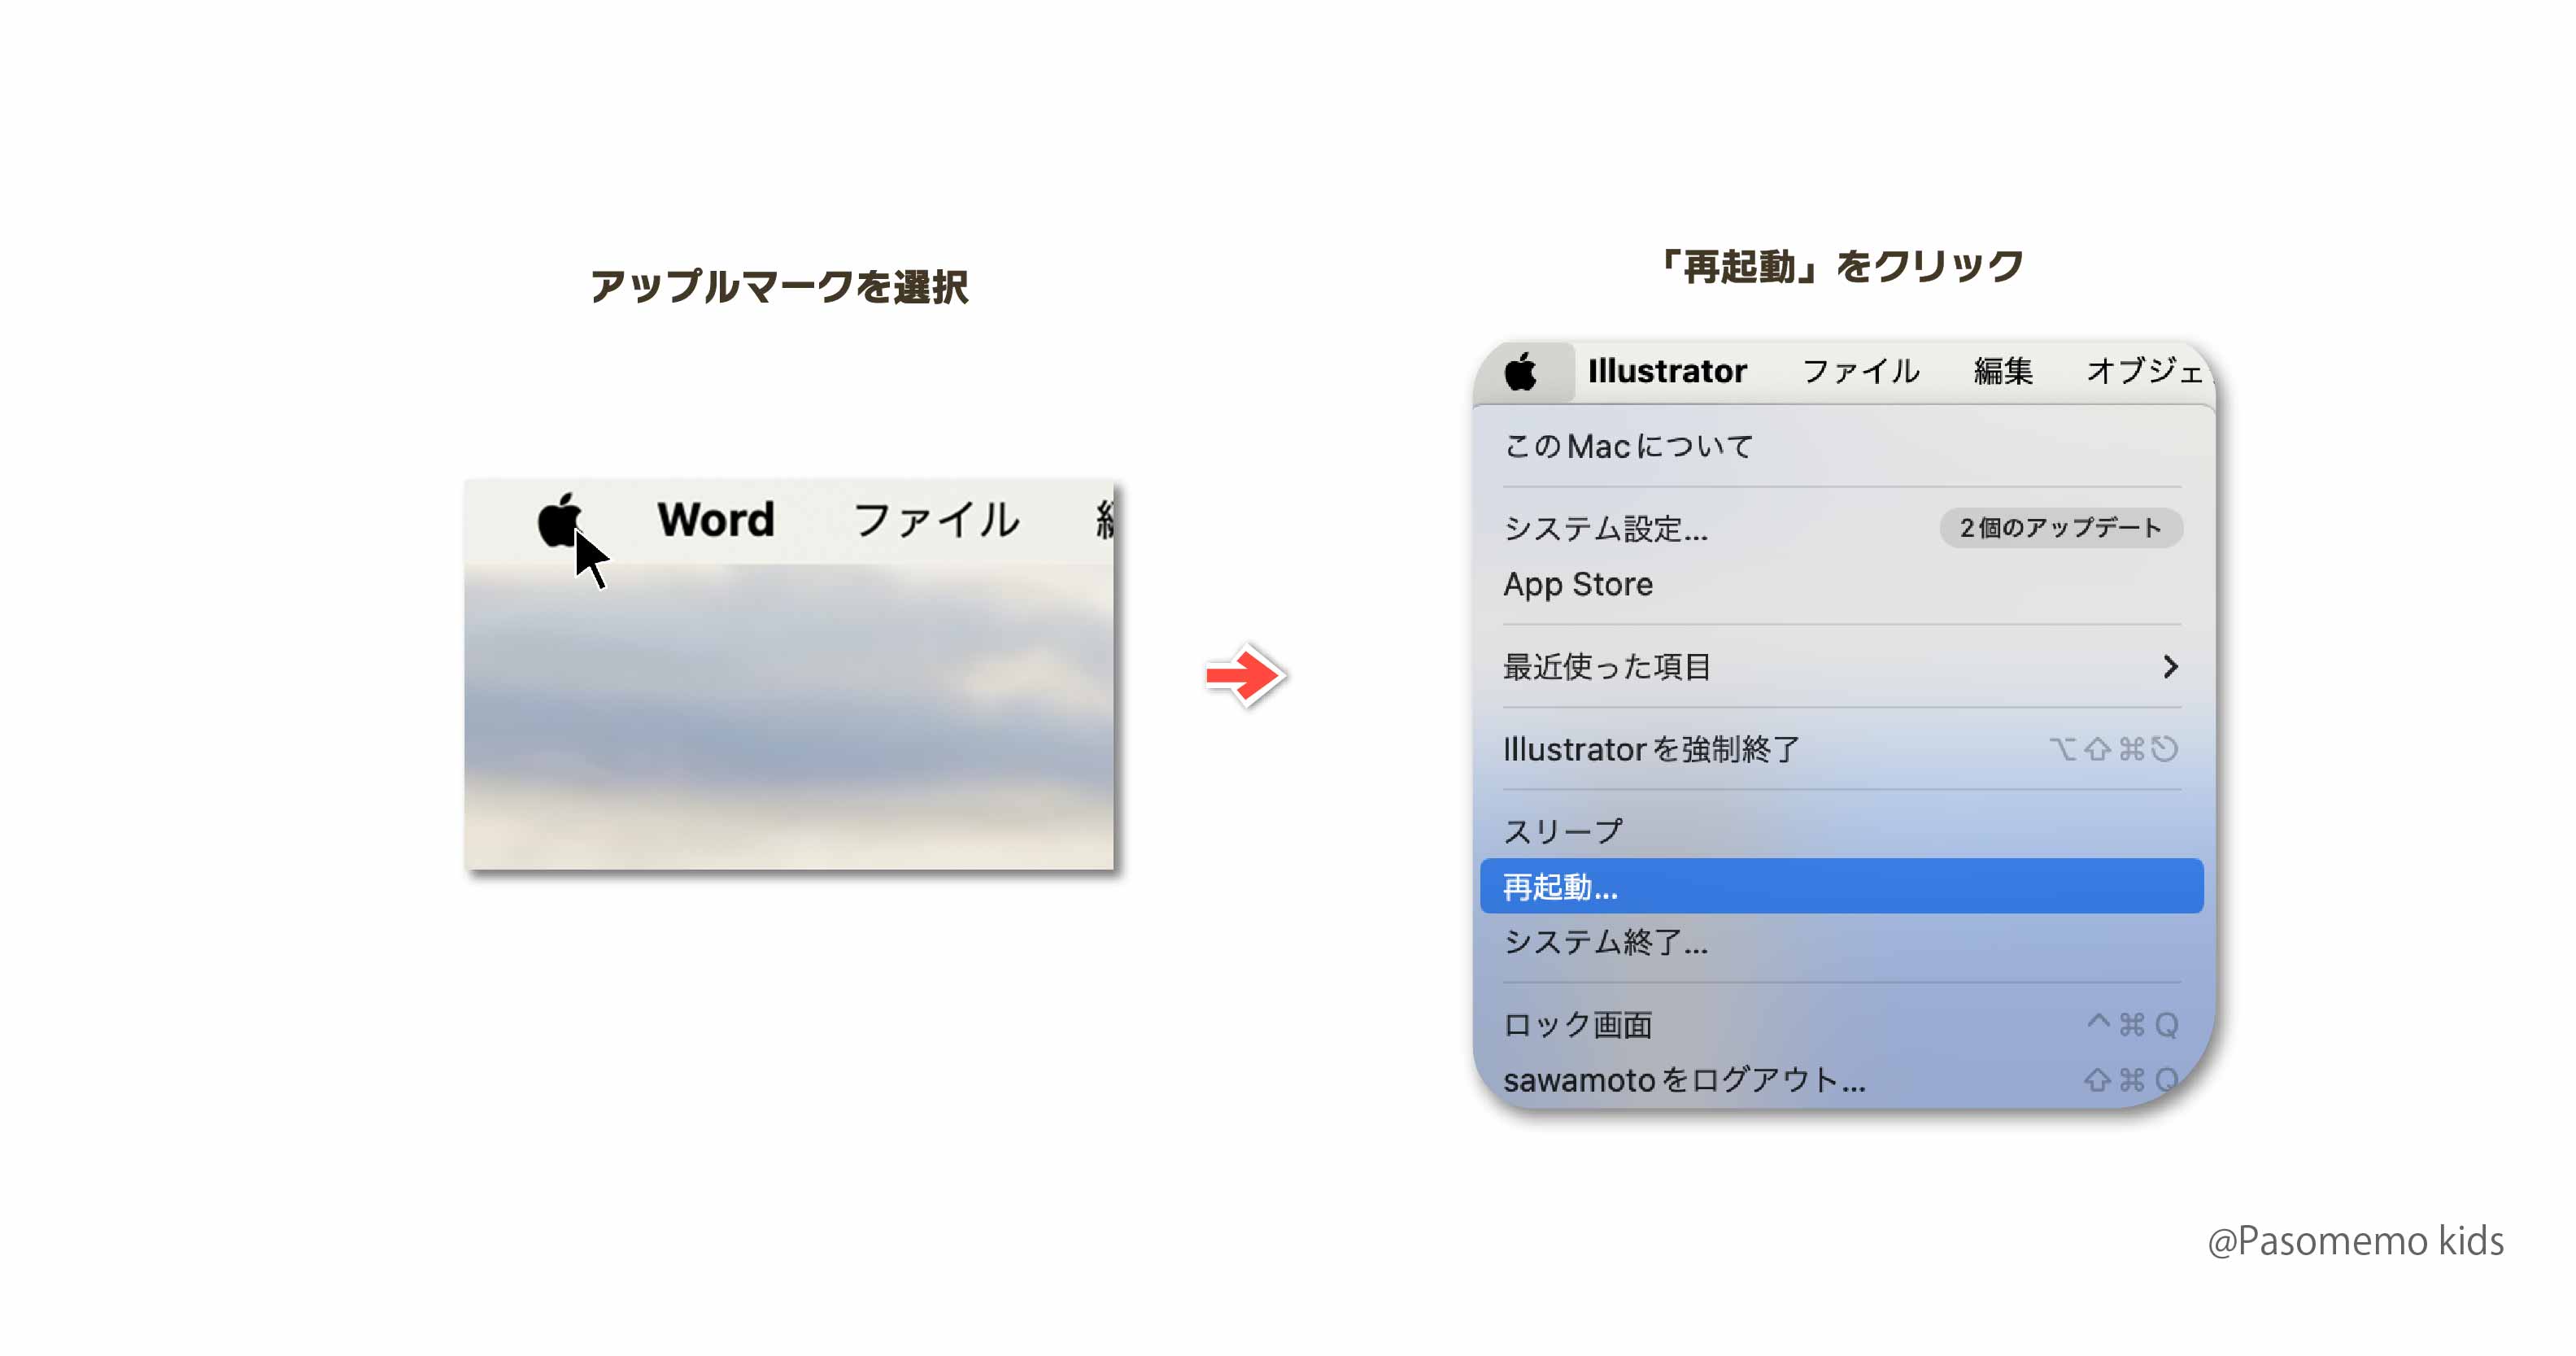Open the Word menu in menu bar
The height and width of the screenshot is (1356, 2576).
[x=715, y=520]
